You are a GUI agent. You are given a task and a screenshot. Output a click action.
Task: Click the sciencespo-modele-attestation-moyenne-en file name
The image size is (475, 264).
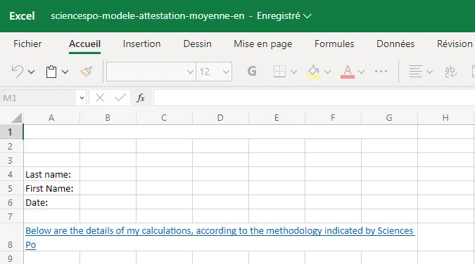tap(148, 15)
